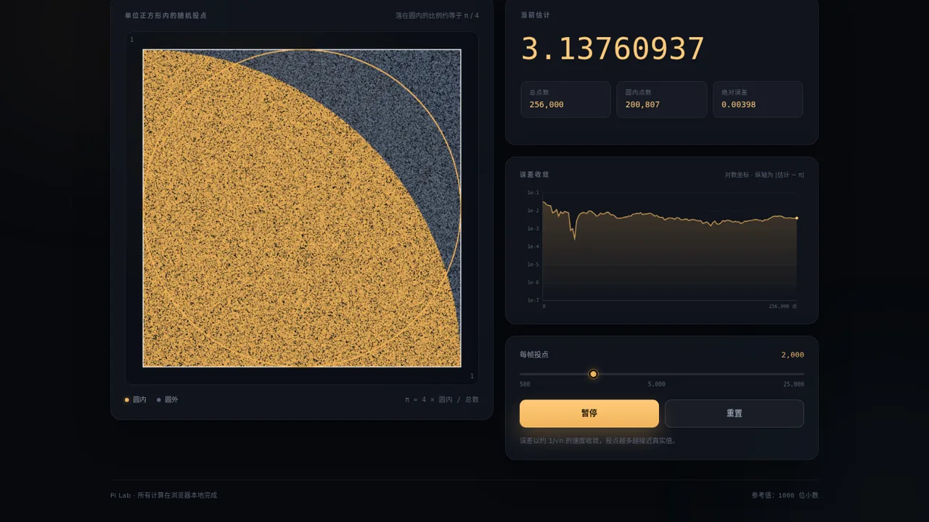Click the 重置 reset button
The width and height of the screenshot is (929, 522).
[x=734, y=413]
